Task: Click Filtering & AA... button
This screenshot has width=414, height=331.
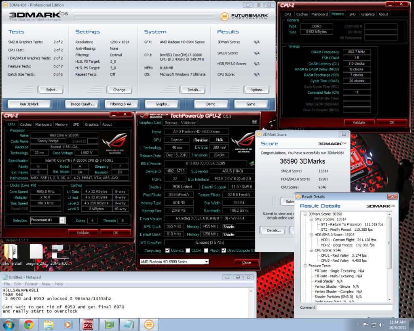Action: tap(122, 104)
